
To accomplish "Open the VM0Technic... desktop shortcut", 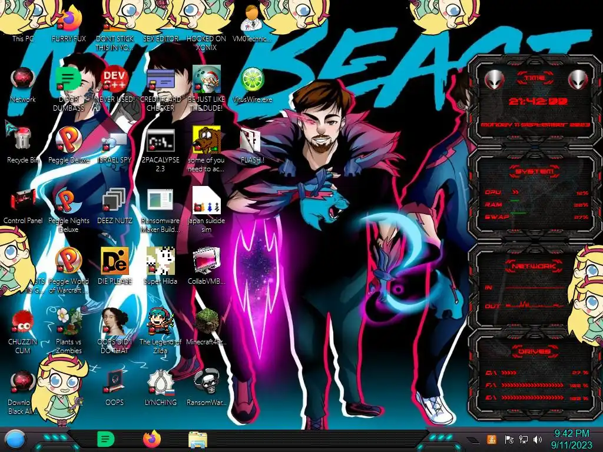I will point(252,25).
